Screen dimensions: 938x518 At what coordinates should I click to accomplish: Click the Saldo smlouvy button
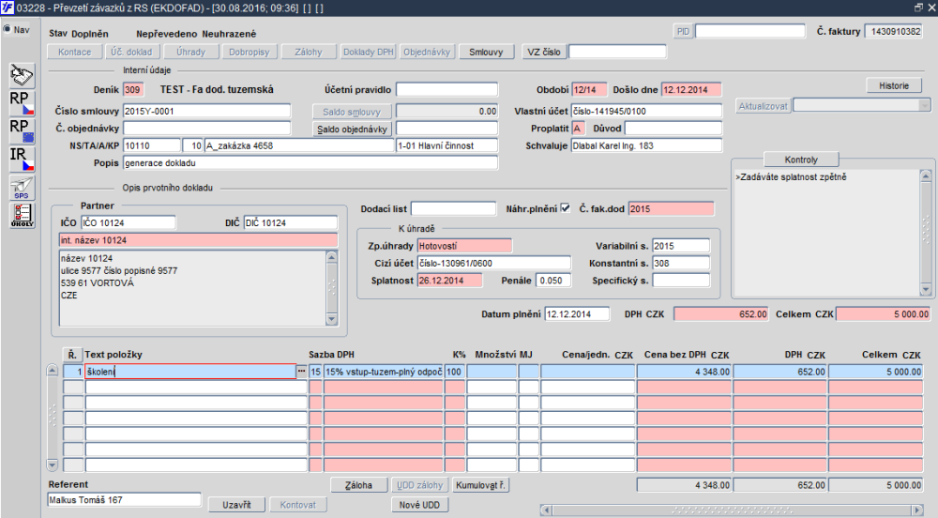point(352,112)
